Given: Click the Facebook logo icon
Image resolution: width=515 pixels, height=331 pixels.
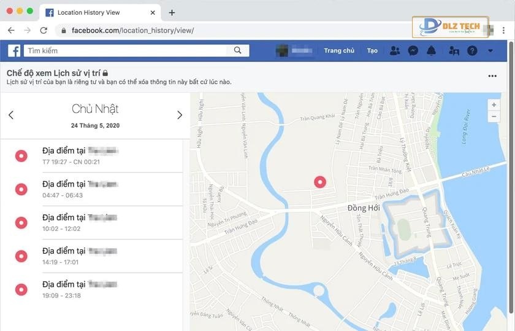Looking at the screenshot, I should point(14,51).
